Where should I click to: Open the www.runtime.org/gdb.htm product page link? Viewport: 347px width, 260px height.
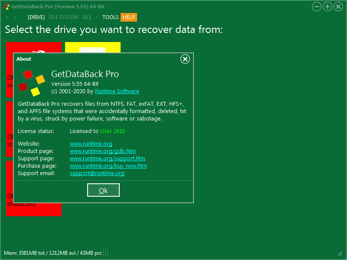[103, 151]
